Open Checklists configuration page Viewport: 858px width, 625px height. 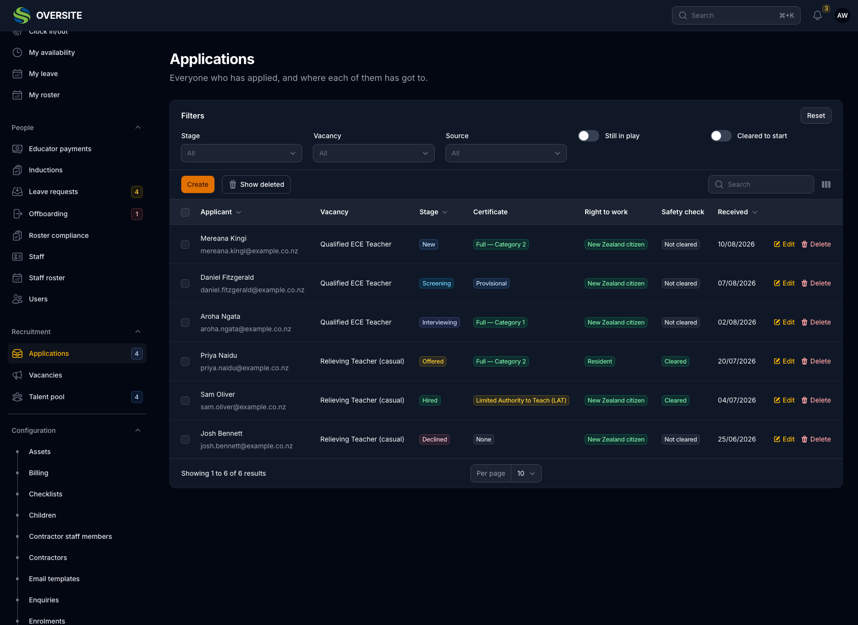point(45,494)
